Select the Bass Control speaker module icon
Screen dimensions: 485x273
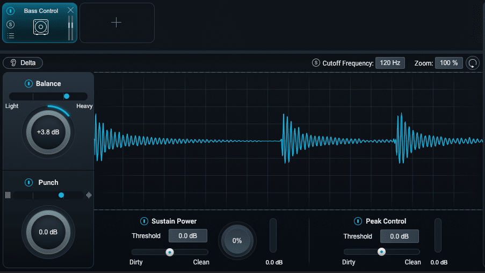click(41, 27)
